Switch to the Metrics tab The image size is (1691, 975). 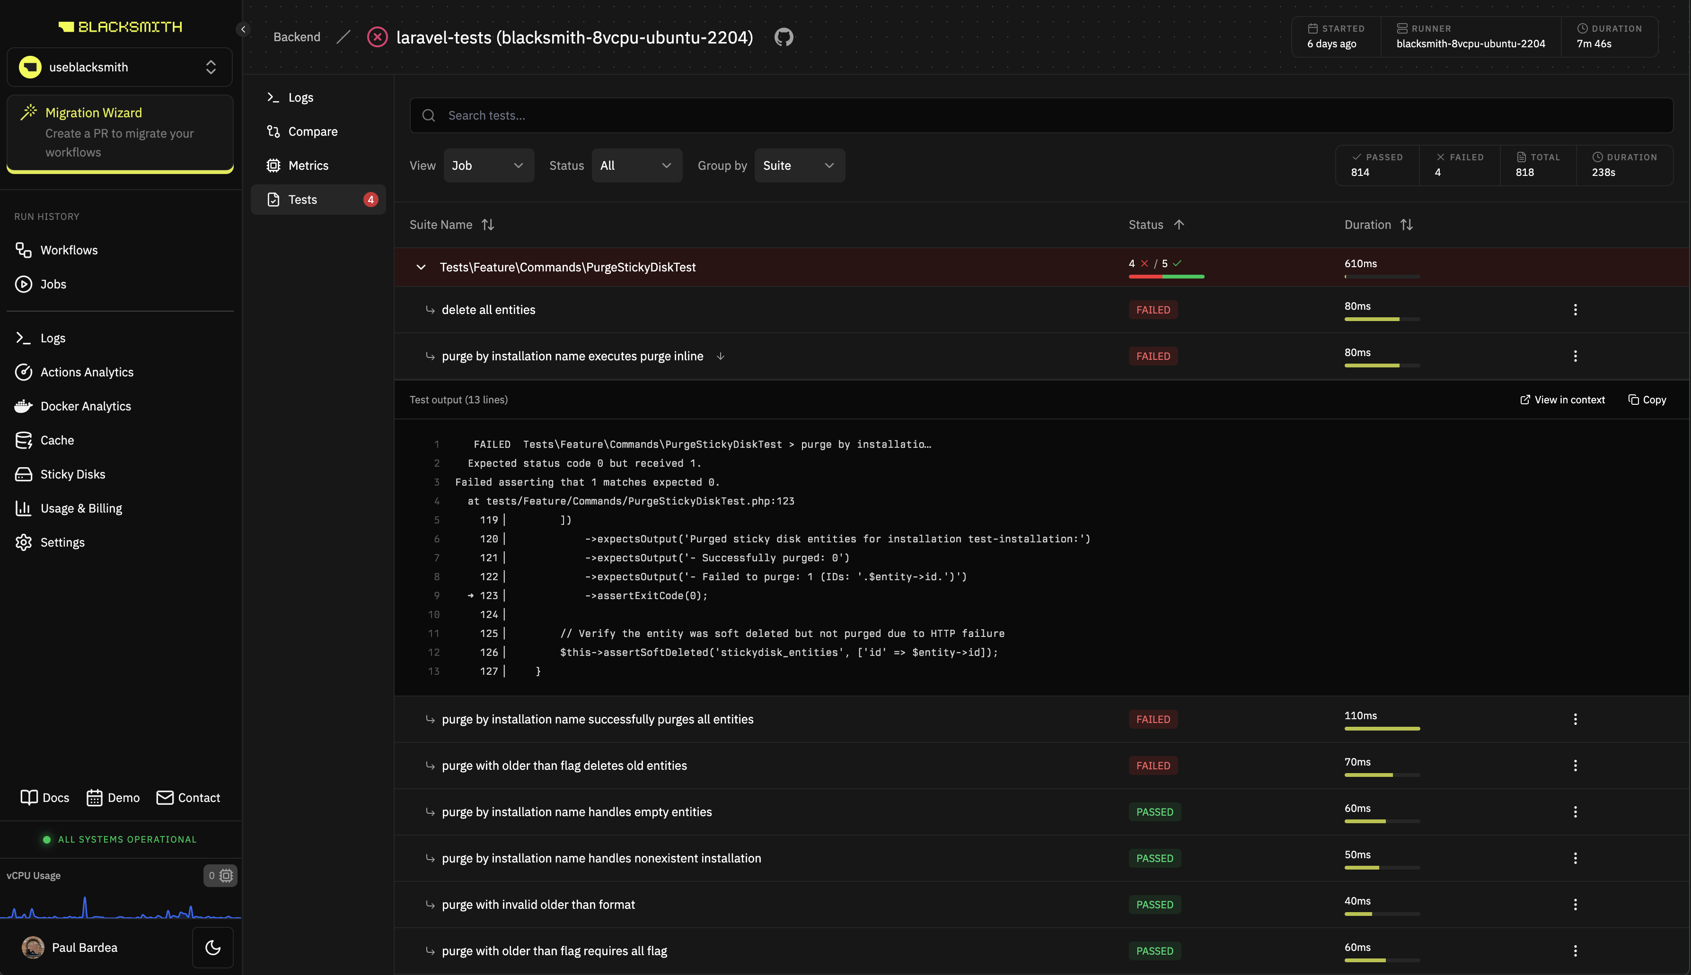(308, 165)
